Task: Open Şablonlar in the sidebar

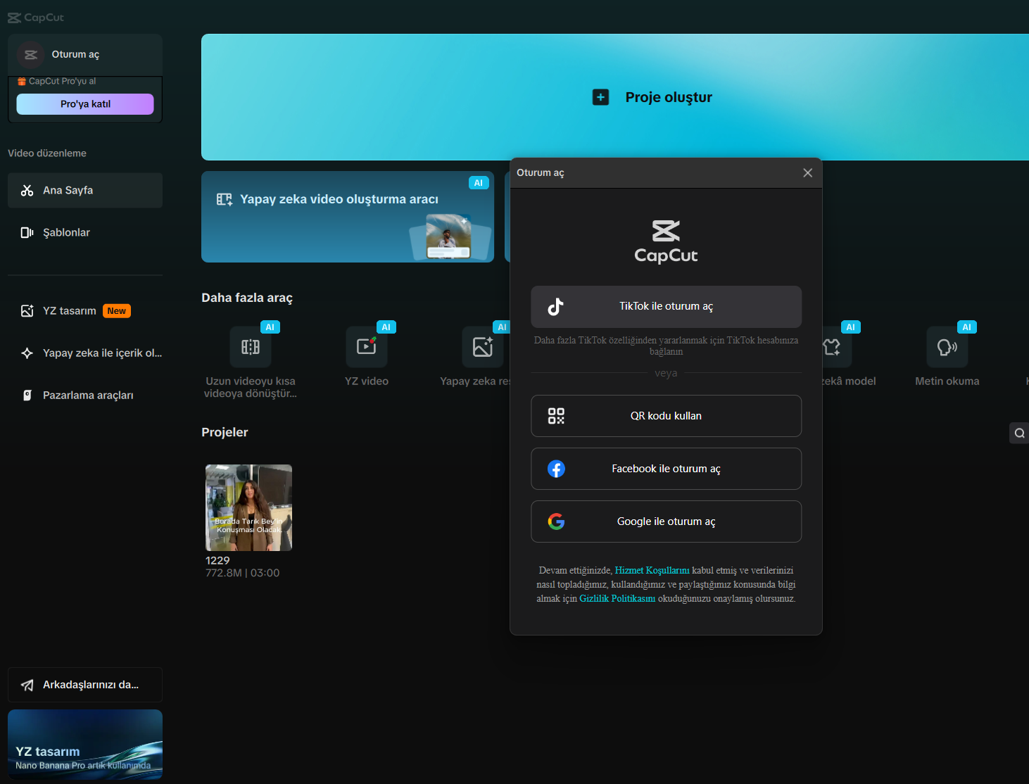Action: pos(85,232)
